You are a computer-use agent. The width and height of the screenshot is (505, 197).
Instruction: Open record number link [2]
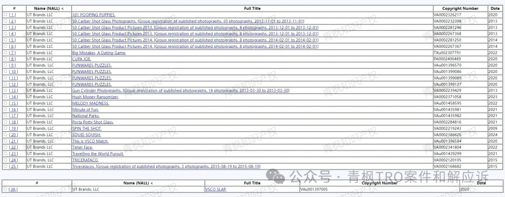12,21
